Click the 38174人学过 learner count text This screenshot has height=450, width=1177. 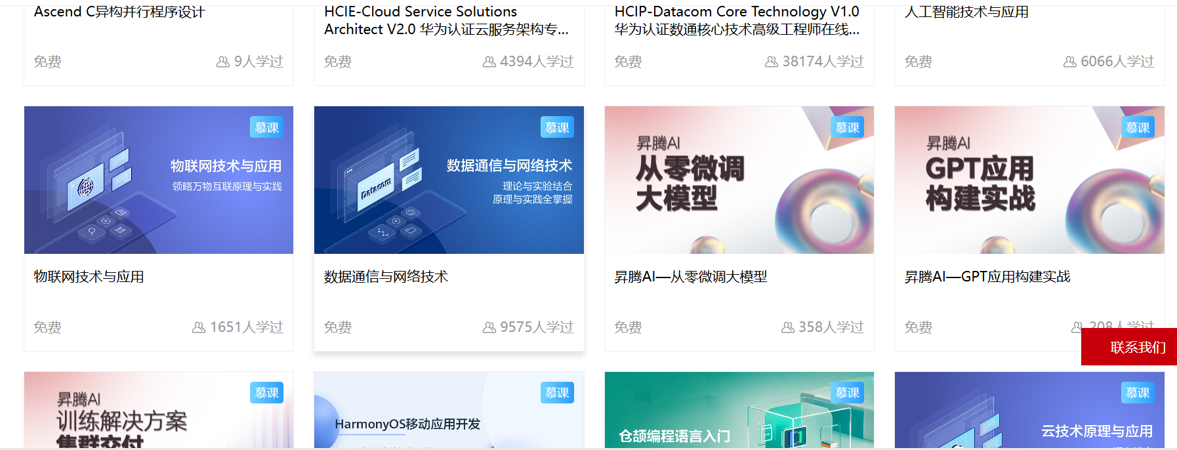[x=823, y=62]
